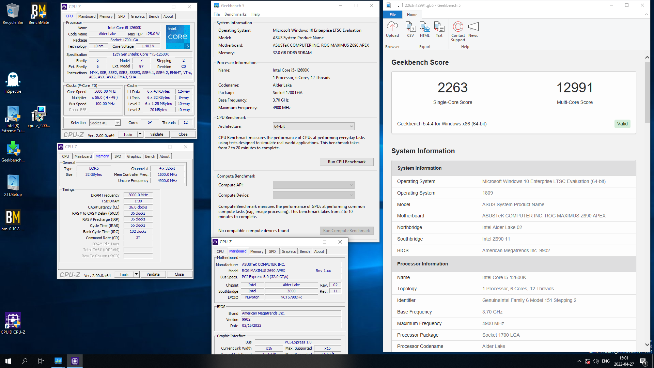The height and width of the screenshot is (368, 654).
Task: Export results with the CSV icon
Action: click(410, 29)
